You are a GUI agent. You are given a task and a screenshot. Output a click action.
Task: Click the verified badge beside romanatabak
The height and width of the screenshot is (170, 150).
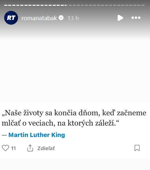[61, 18]
